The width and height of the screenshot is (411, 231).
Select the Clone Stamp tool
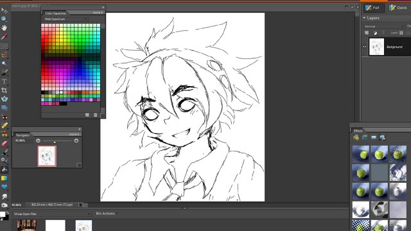(x=4, y=134)
